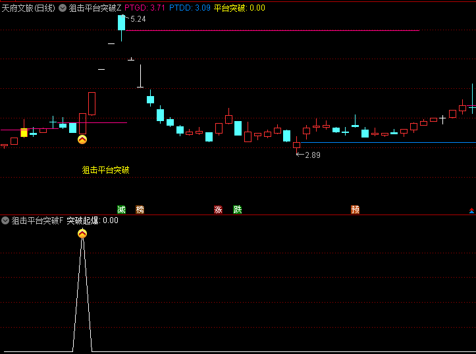Click the 预 event marker
Screen dimensions: 476x354
coord(355,209)
